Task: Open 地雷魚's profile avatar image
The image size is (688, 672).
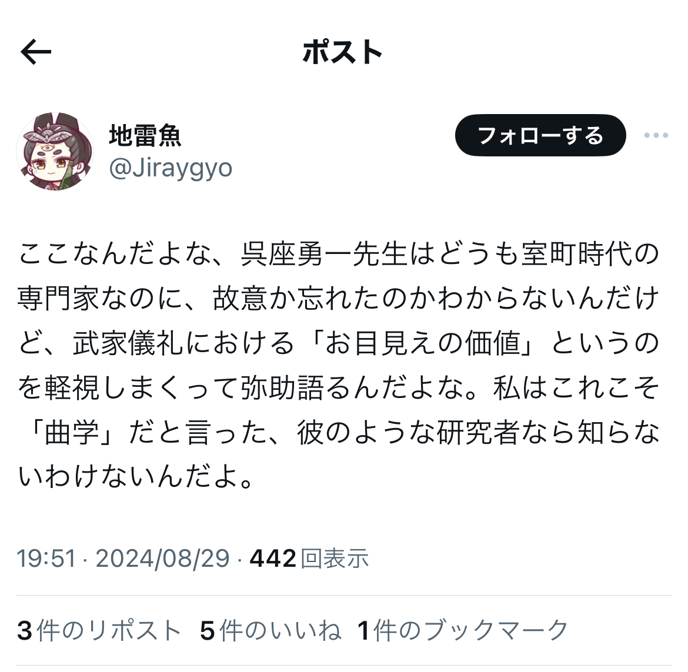Action: tap(55, 151)
